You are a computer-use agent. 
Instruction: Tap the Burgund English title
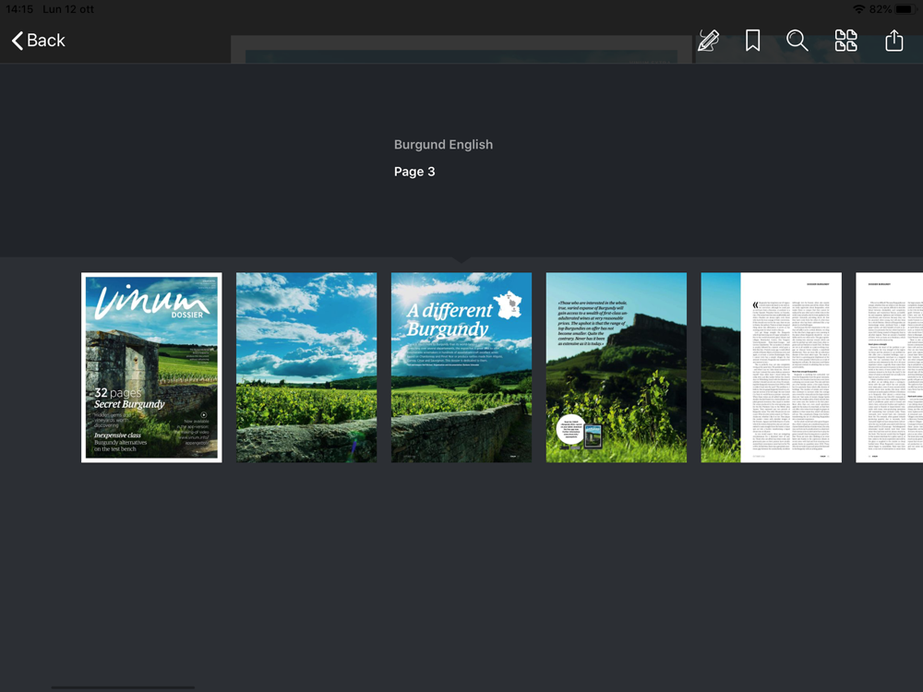(x=443, y=145)
